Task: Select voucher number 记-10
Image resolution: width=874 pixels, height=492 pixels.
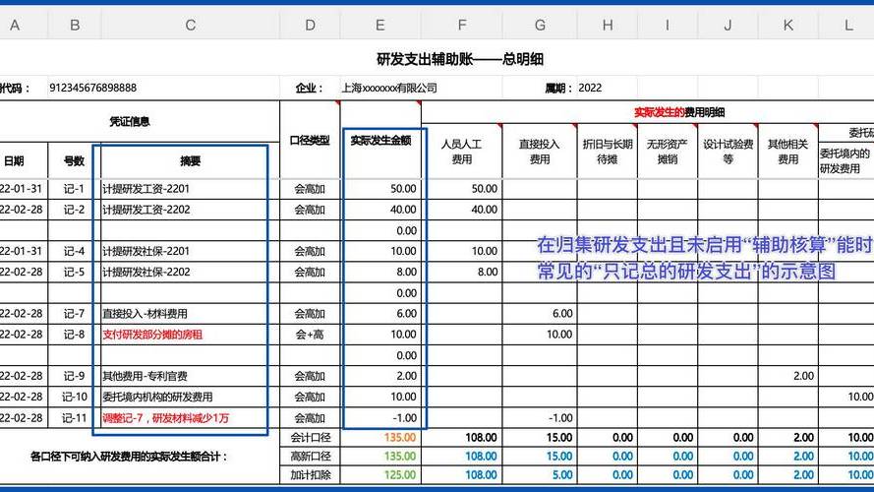Action: 75,398
